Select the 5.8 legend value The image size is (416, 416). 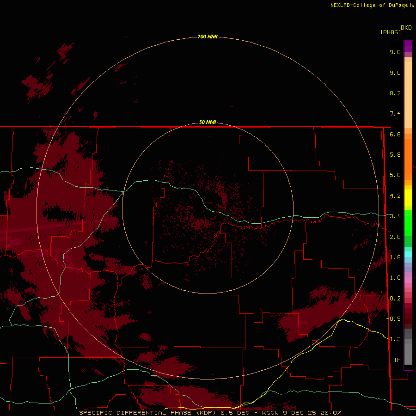pos(395,155)
